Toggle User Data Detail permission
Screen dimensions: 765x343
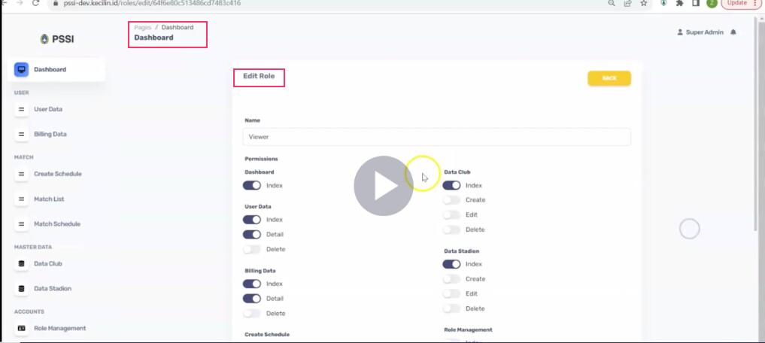point(252,235)
